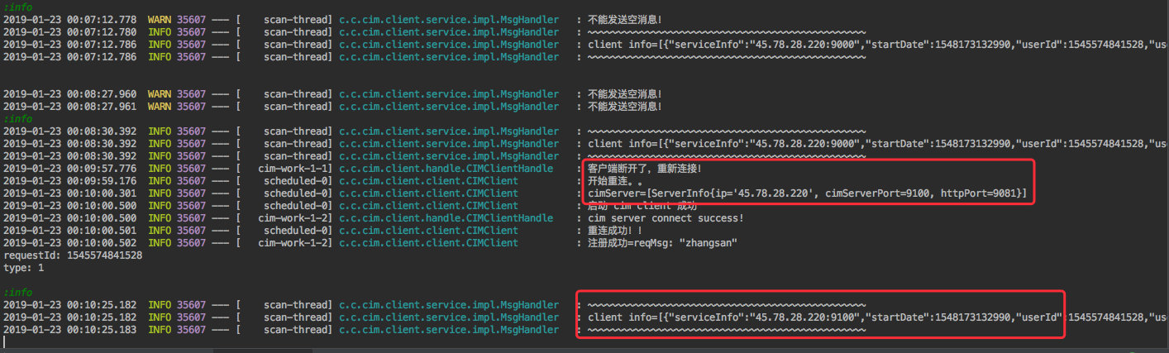Click the "requestId: 1545574841528" line
Image resolution: width=1169 pixels, height=353 pixels.
73,255
